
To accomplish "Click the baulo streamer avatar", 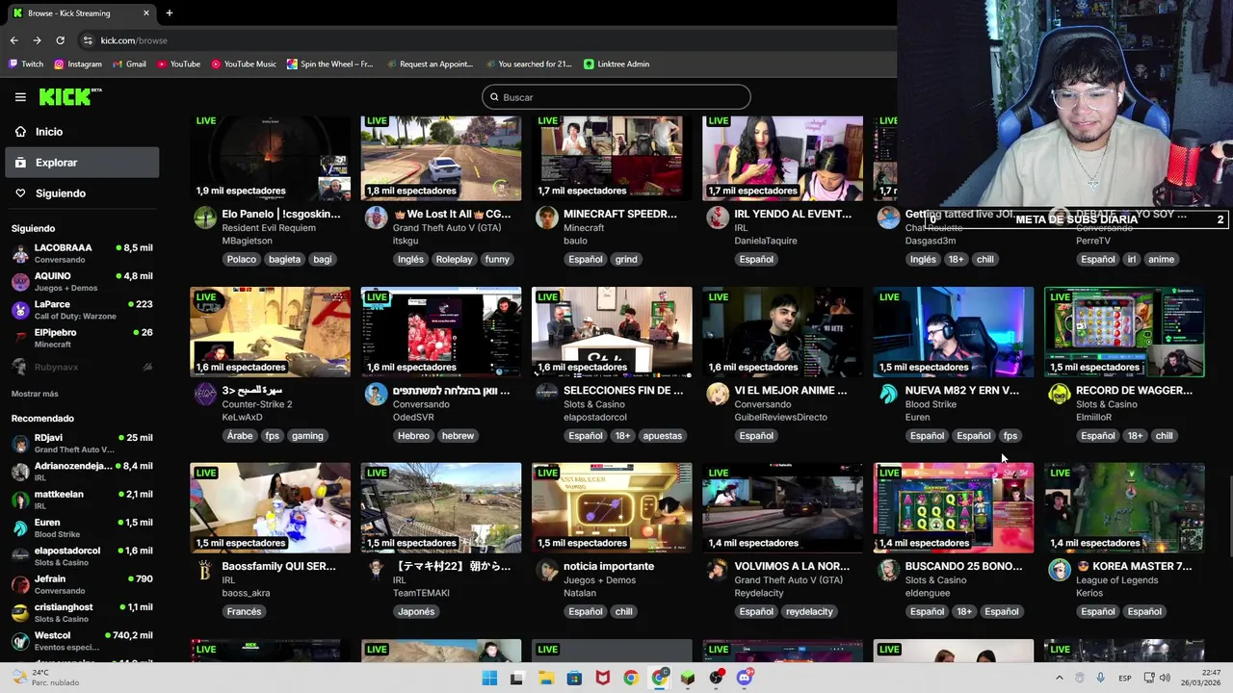I will (547, 217).
